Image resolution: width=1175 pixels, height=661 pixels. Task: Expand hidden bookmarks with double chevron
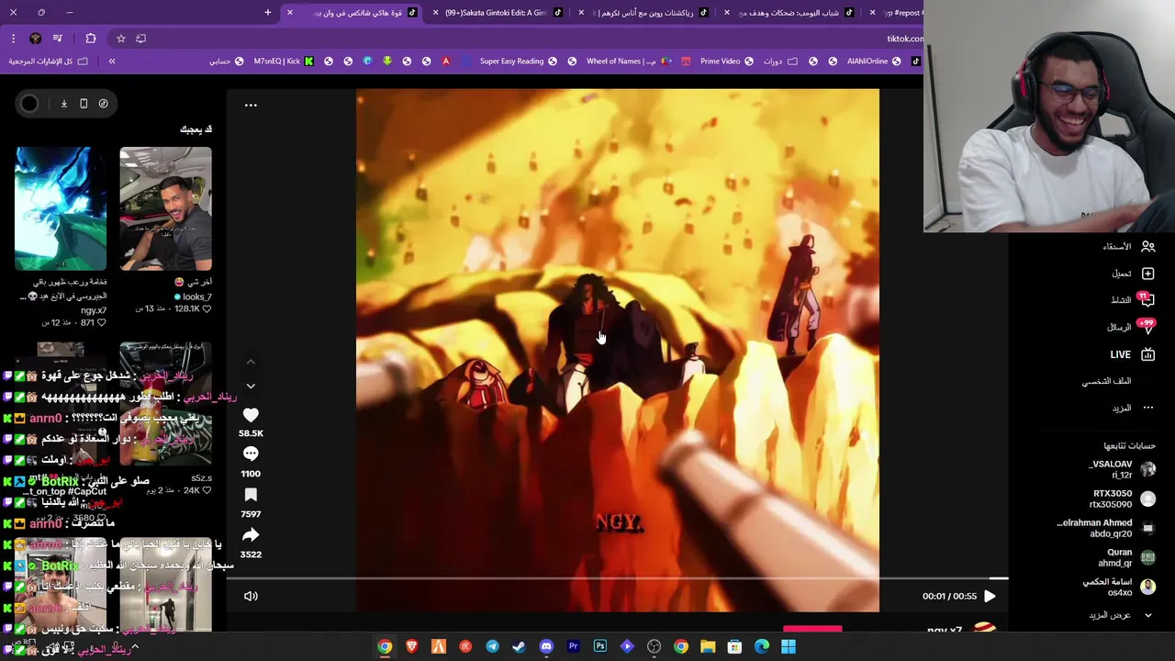pyautogui.click(x=112, y=62)
